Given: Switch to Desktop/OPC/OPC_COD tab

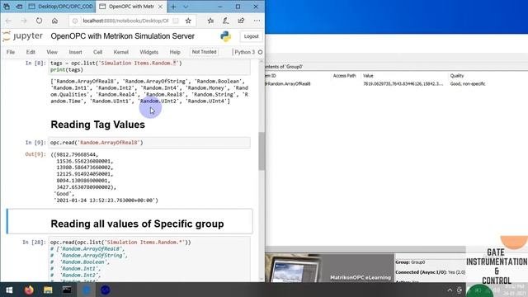Looking at the screenshot, I should tap(60, 7).
